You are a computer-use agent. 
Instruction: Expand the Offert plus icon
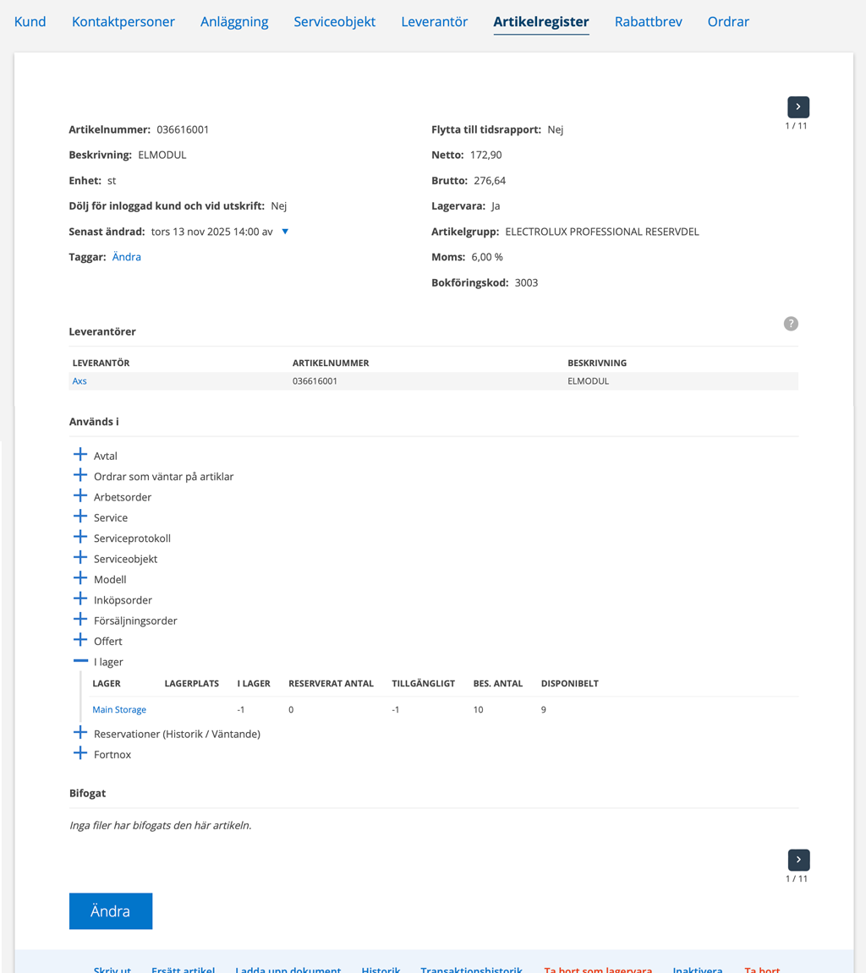[80, 640]
